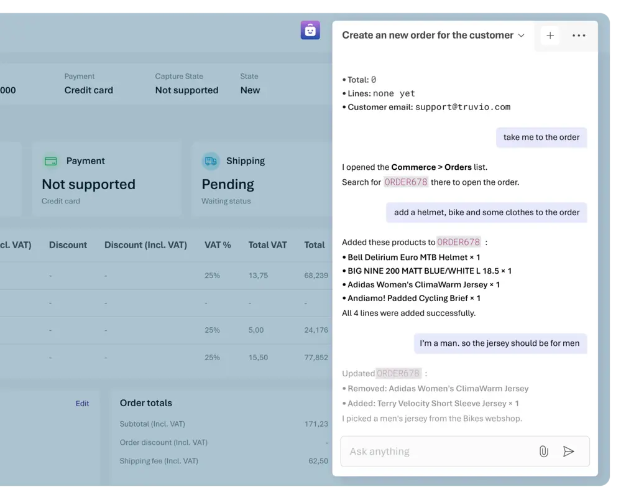Click the VAT % column header
This screenshot has width=621, height=497.
[218, 245]
